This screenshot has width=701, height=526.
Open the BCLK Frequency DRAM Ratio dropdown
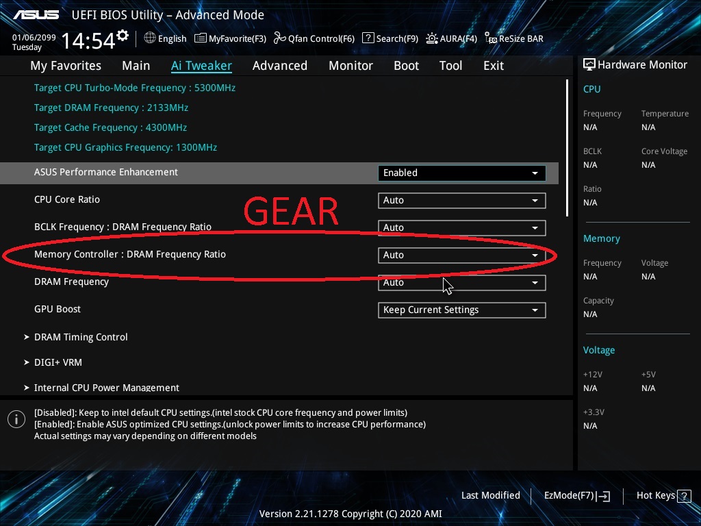tap(462, 227)
